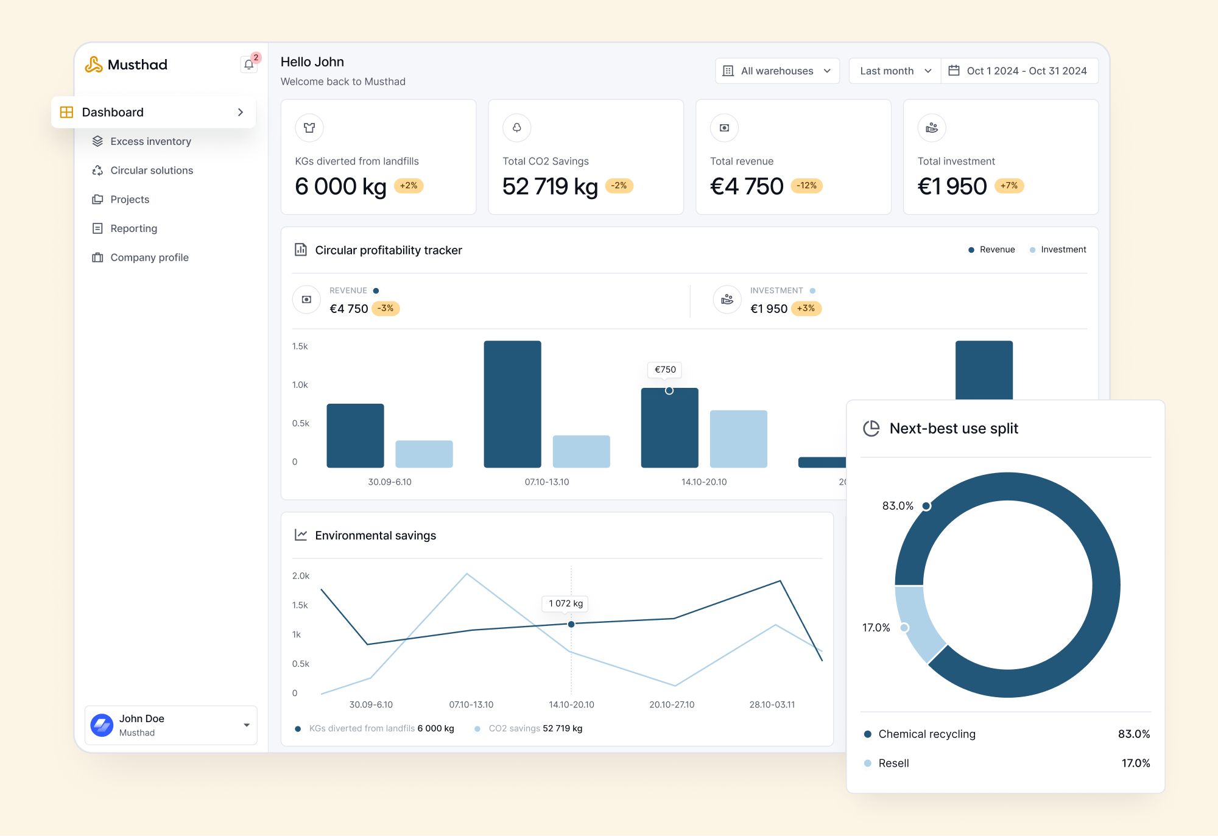Click the Musthad logo icon

pos(94,63)
